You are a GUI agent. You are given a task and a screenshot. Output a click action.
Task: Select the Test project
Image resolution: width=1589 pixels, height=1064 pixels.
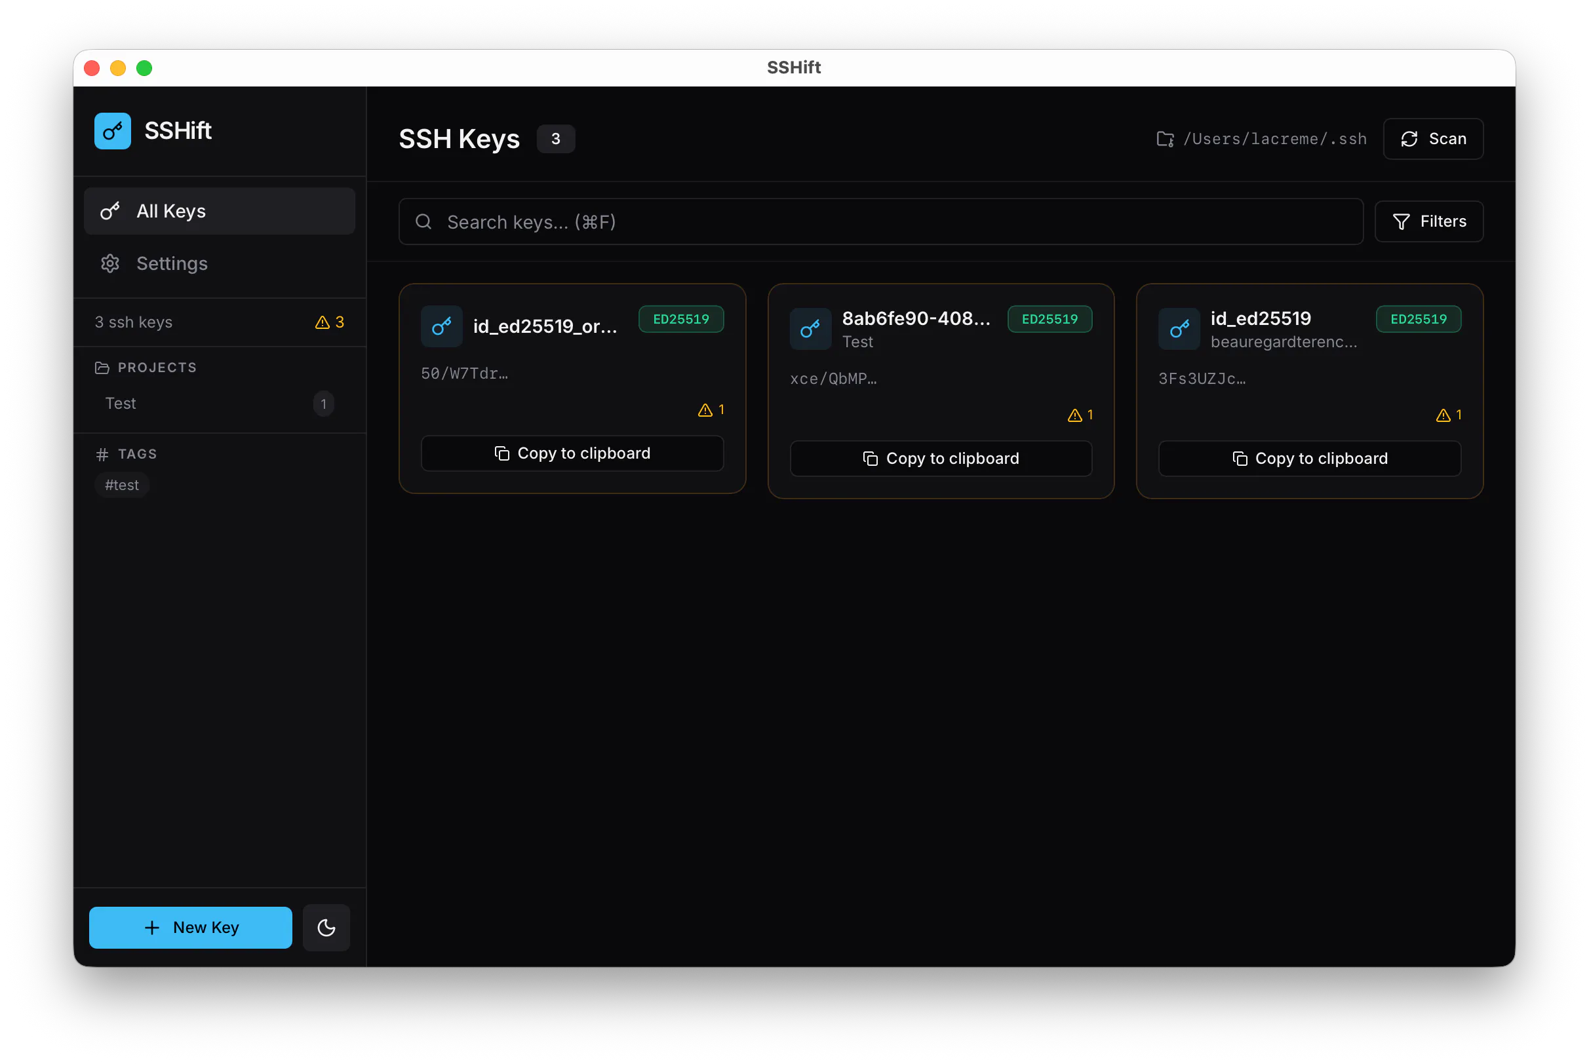[219, 404]
